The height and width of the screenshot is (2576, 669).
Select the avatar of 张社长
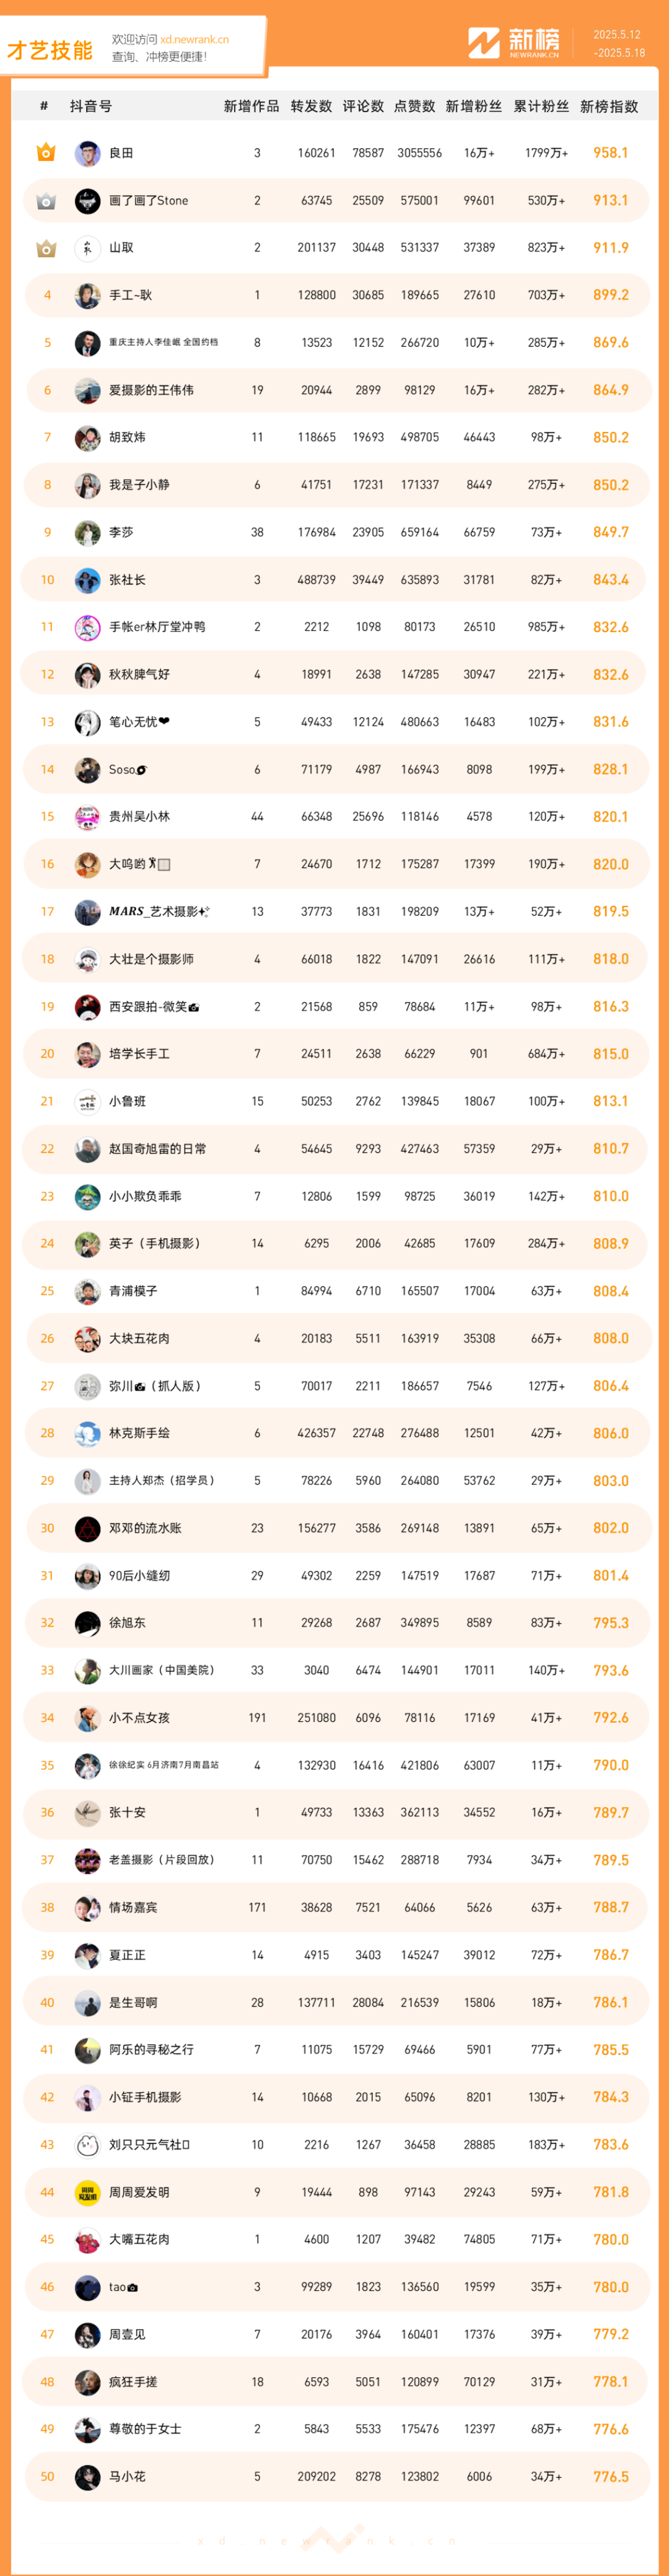point(88,580)
